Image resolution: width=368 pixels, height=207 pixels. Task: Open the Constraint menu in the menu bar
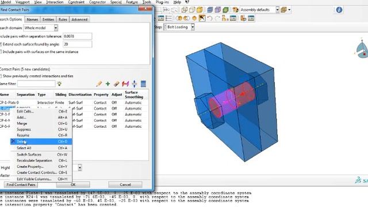(x=76, y=2)
